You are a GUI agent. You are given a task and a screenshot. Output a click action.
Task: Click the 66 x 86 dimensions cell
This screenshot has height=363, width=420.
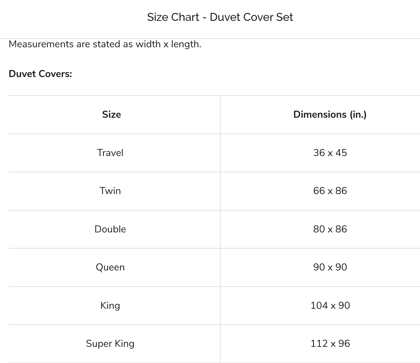click(330, 191)
